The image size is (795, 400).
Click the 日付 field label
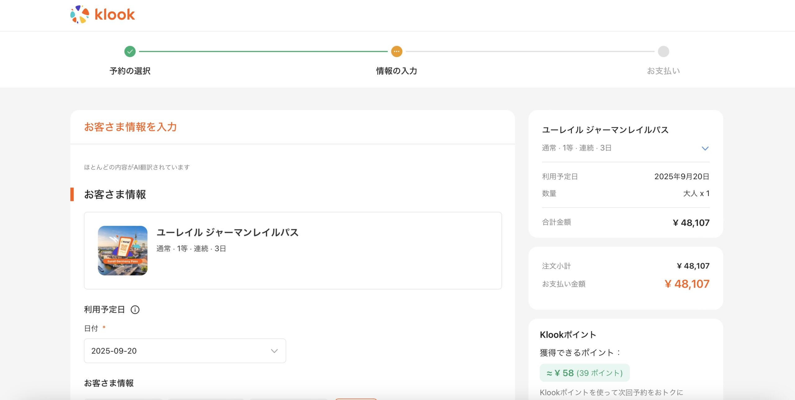pos(91,328)
